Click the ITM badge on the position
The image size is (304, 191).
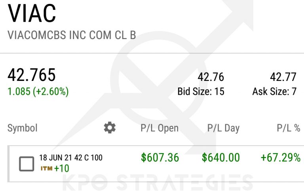point(46,169)
